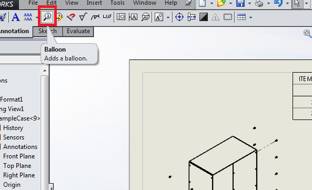Click the Save floppy disk icon
The image size is (312, 190).
point(240,3)
